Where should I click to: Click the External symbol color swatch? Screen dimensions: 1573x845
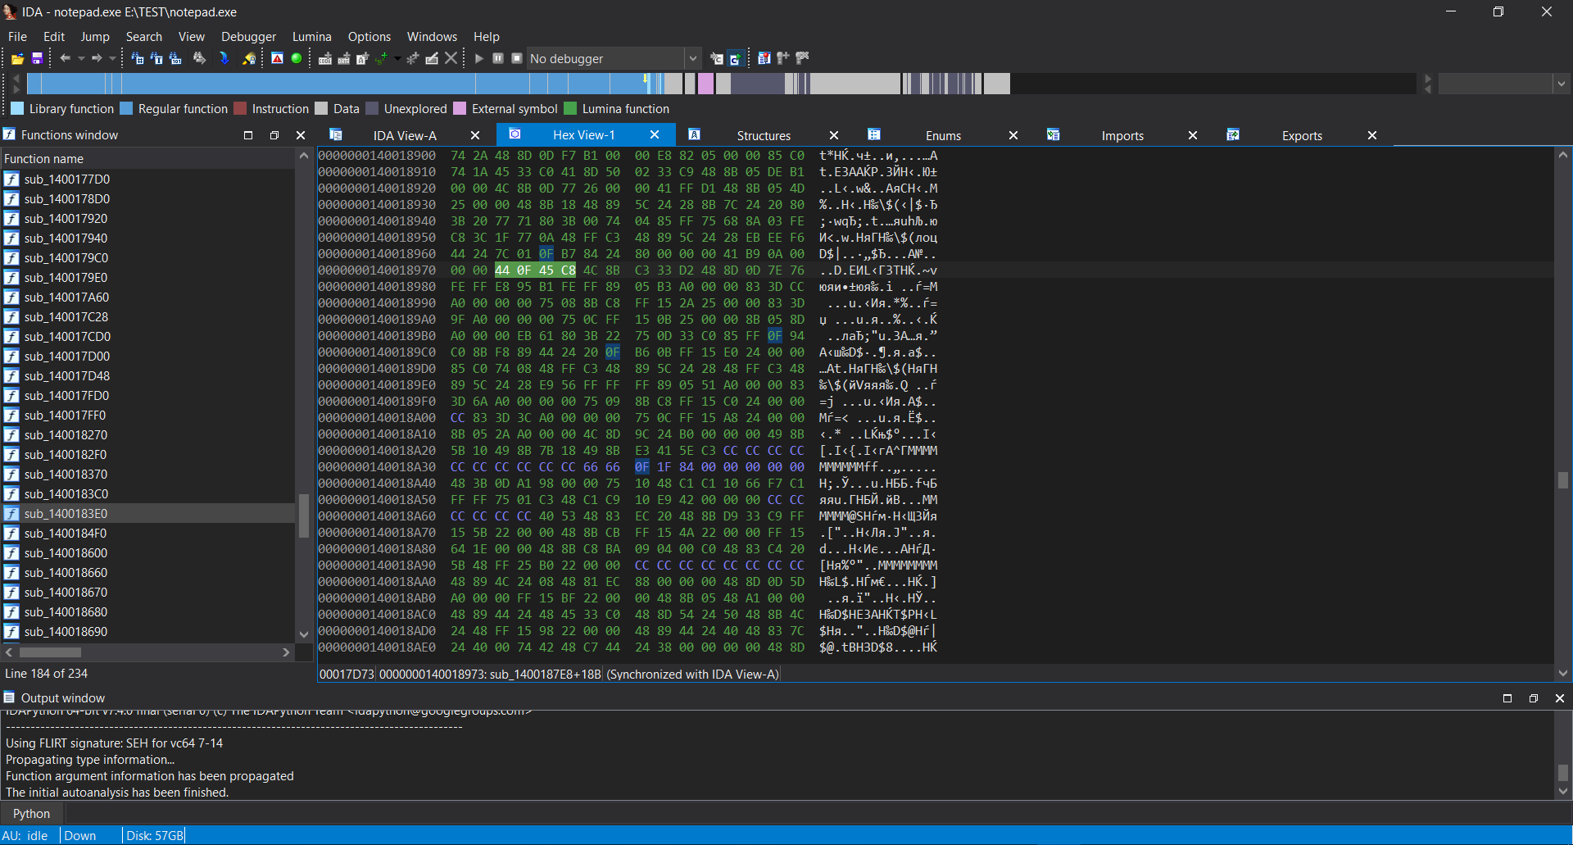pos(460,108)
